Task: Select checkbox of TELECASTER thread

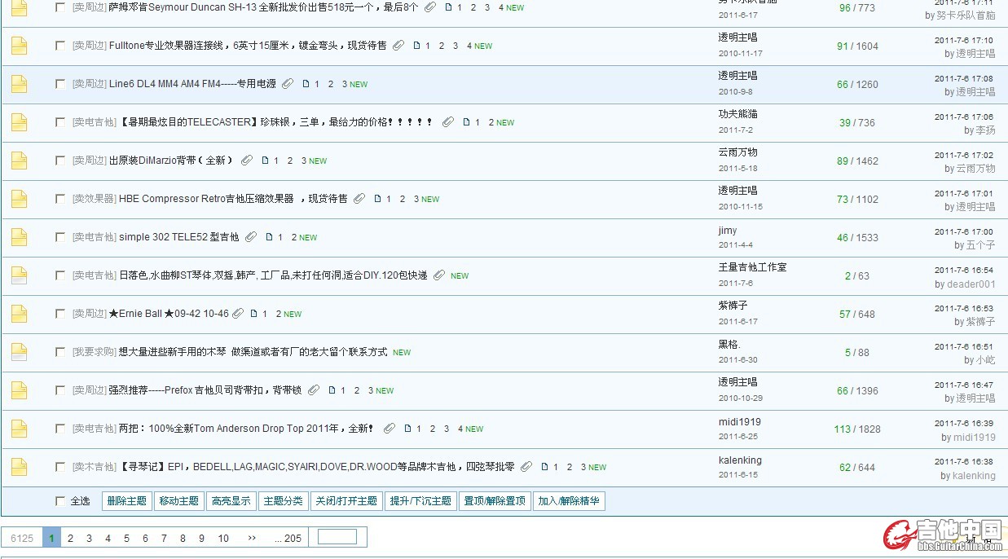Action: tap(60, 122)
